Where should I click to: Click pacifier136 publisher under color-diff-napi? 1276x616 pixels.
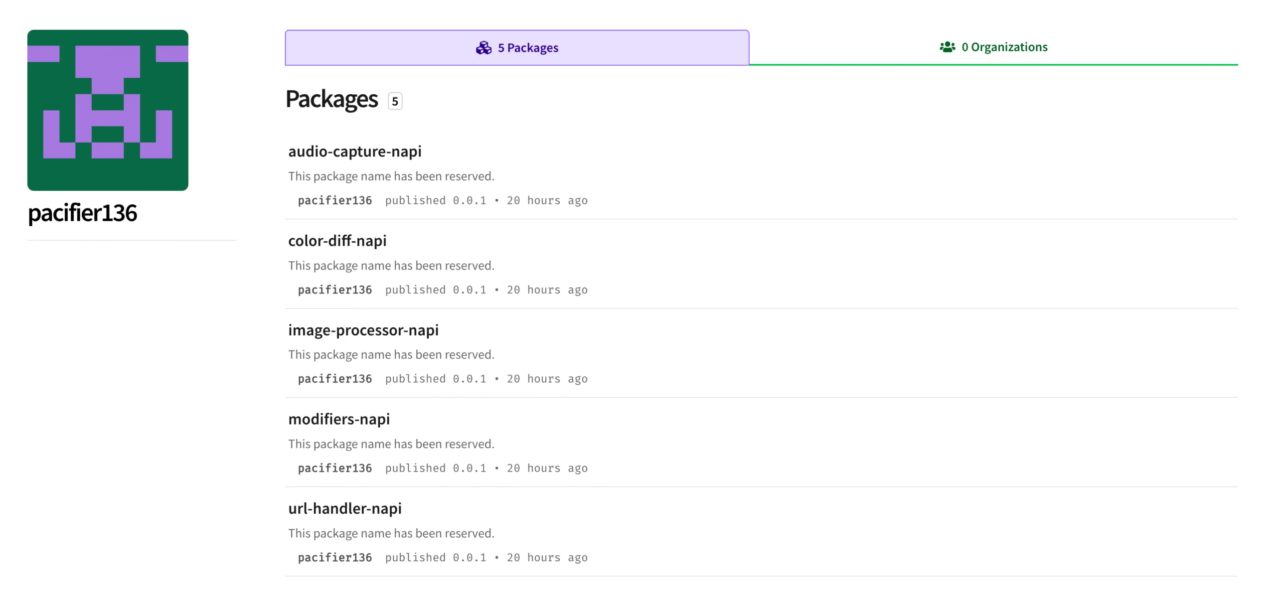[334, 290]
